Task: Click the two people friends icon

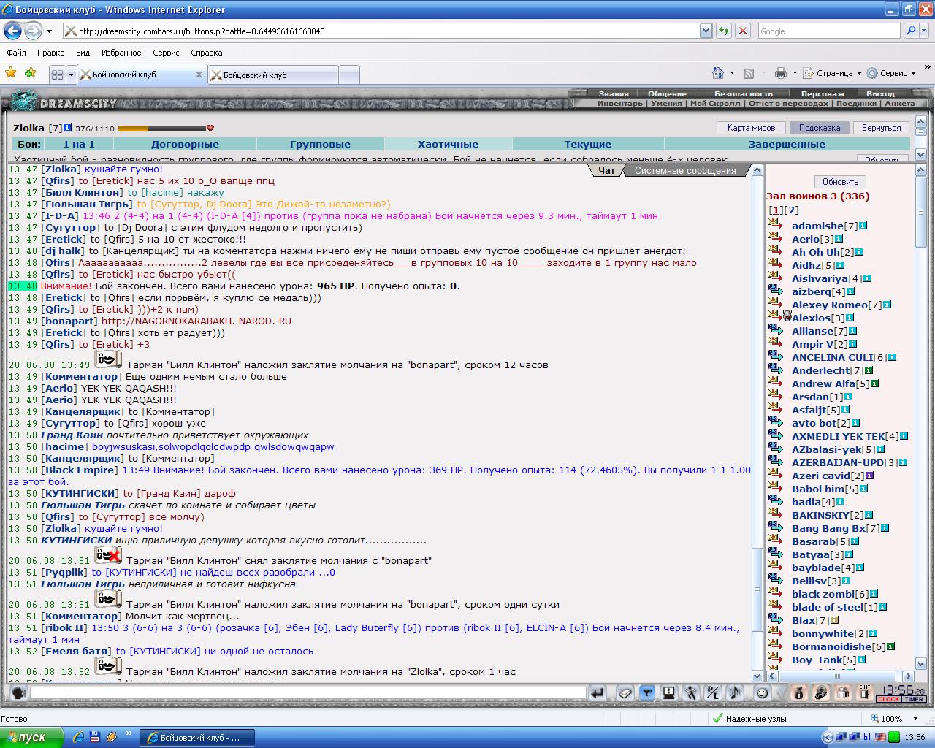Action: click(x=842, y=692)
